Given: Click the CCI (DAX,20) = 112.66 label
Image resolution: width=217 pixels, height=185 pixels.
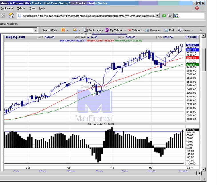Looking at the screenshot, I should [101, 124].
